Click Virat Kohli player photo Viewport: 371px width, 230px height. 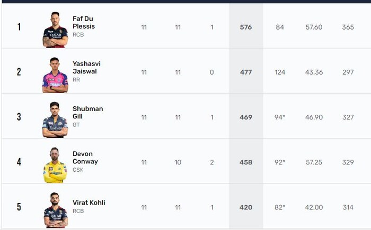[55, 209]
